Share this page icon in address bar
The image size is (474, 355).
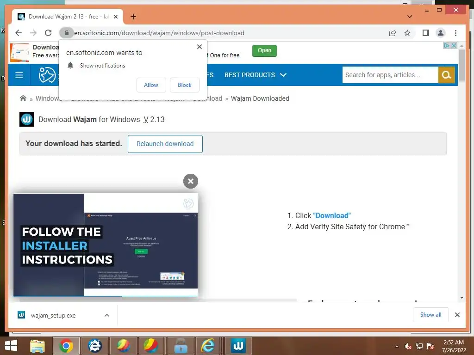393,33
